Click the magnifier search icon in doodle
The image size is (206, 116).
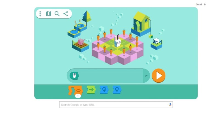[57, 14]
